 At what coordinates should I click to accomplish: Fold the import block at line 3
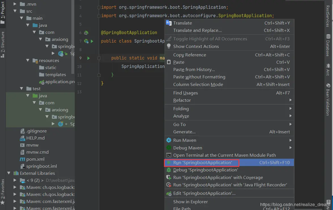pos(99,7)
